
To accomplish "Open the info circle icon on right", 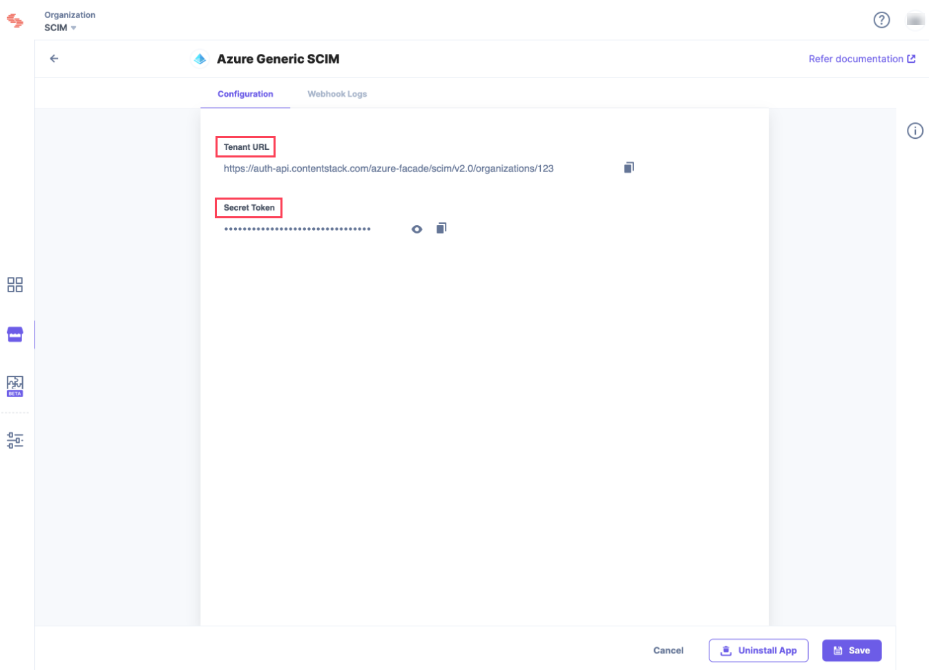I will (914, 131).
